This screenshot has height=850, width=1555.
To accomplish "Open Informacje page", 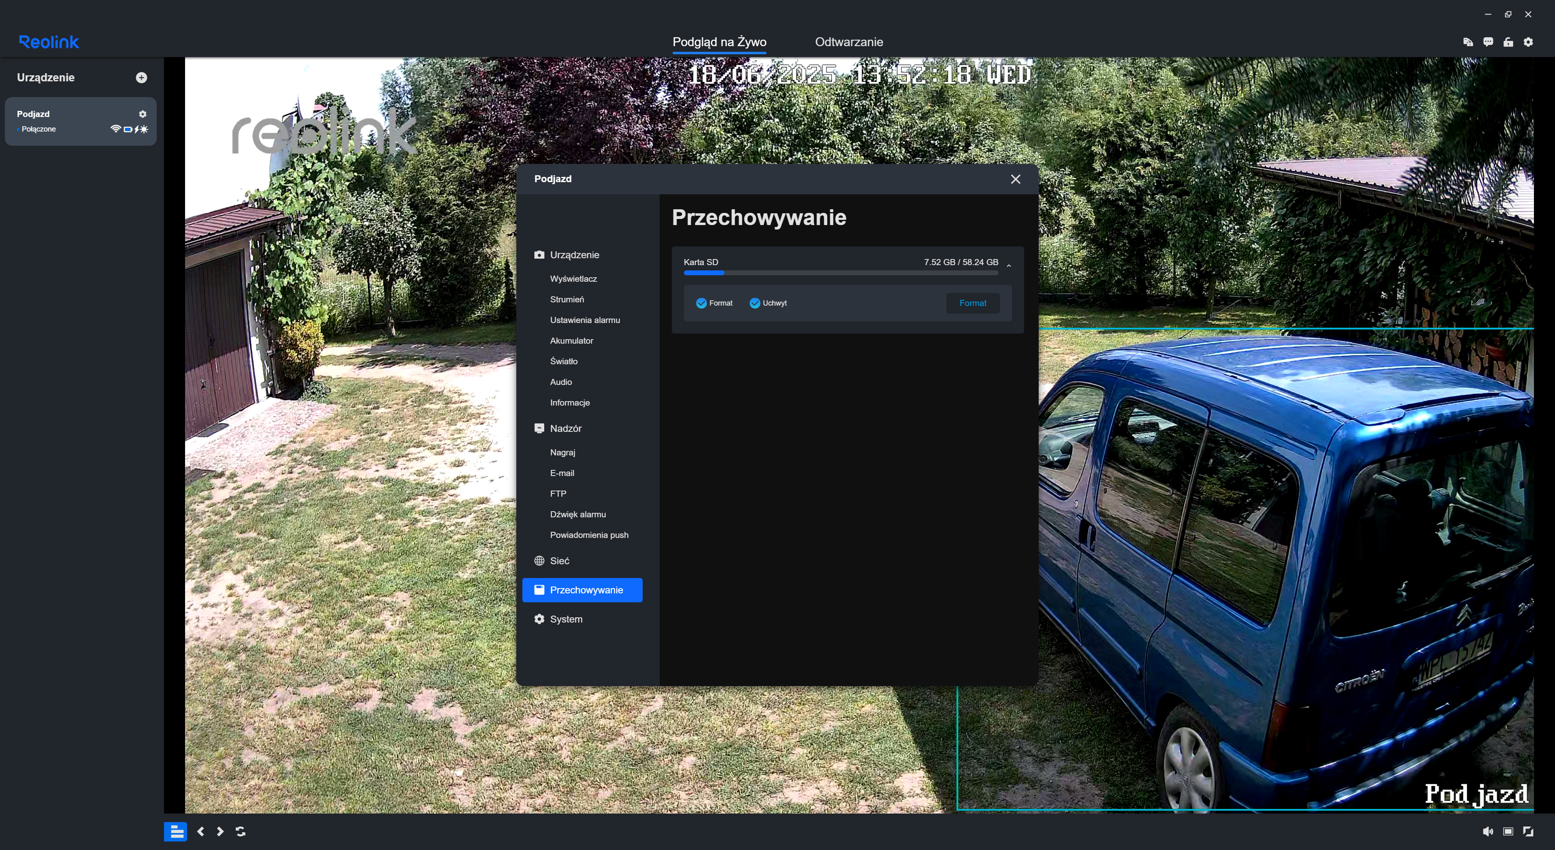I will point(569,402).
